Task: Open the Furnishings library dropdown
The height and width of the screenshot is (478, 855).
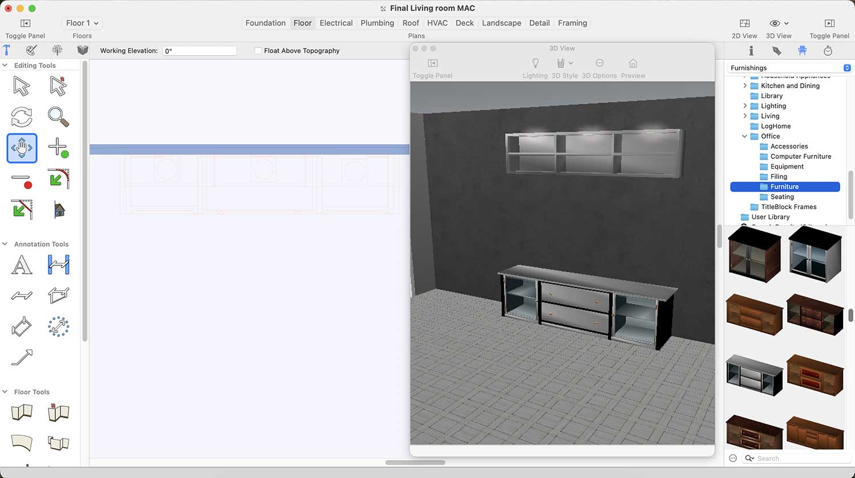Action: pos(790,68)
